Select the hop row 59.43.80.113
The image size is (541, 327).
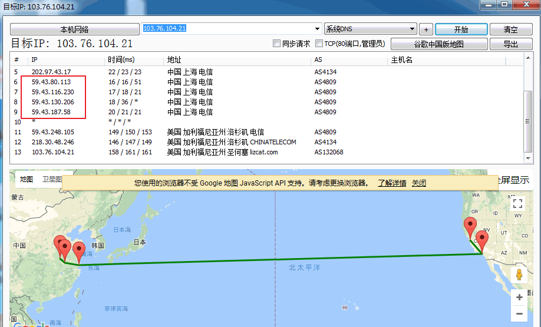pyautogui.click(x=267, y=82)
